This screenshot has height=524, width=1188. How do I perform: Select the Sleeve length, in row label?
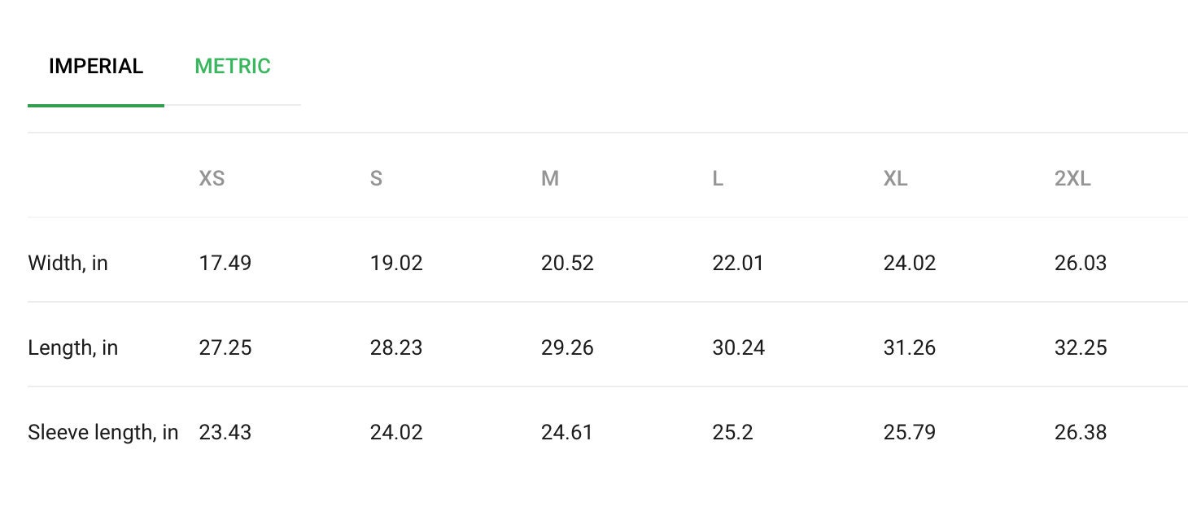[103, 432]
